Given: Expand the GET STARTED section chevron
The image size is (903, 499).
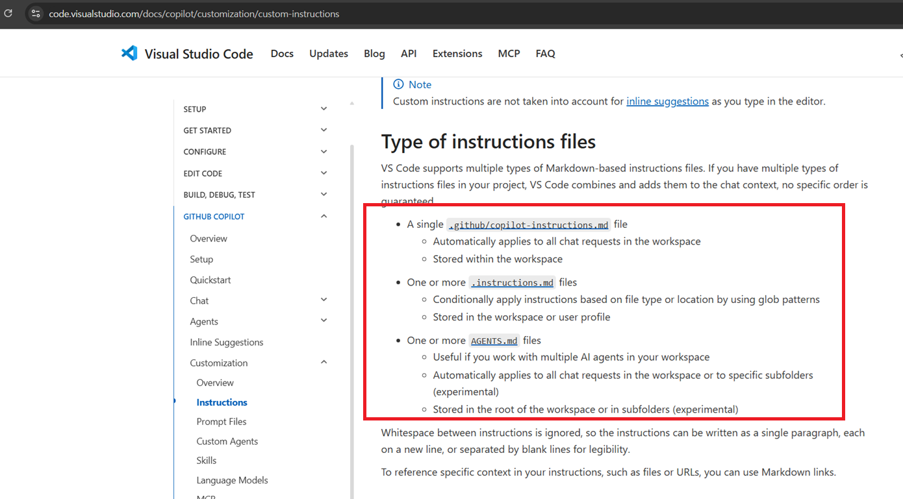Looking at the screenshot, I should [x=324, y=130].
